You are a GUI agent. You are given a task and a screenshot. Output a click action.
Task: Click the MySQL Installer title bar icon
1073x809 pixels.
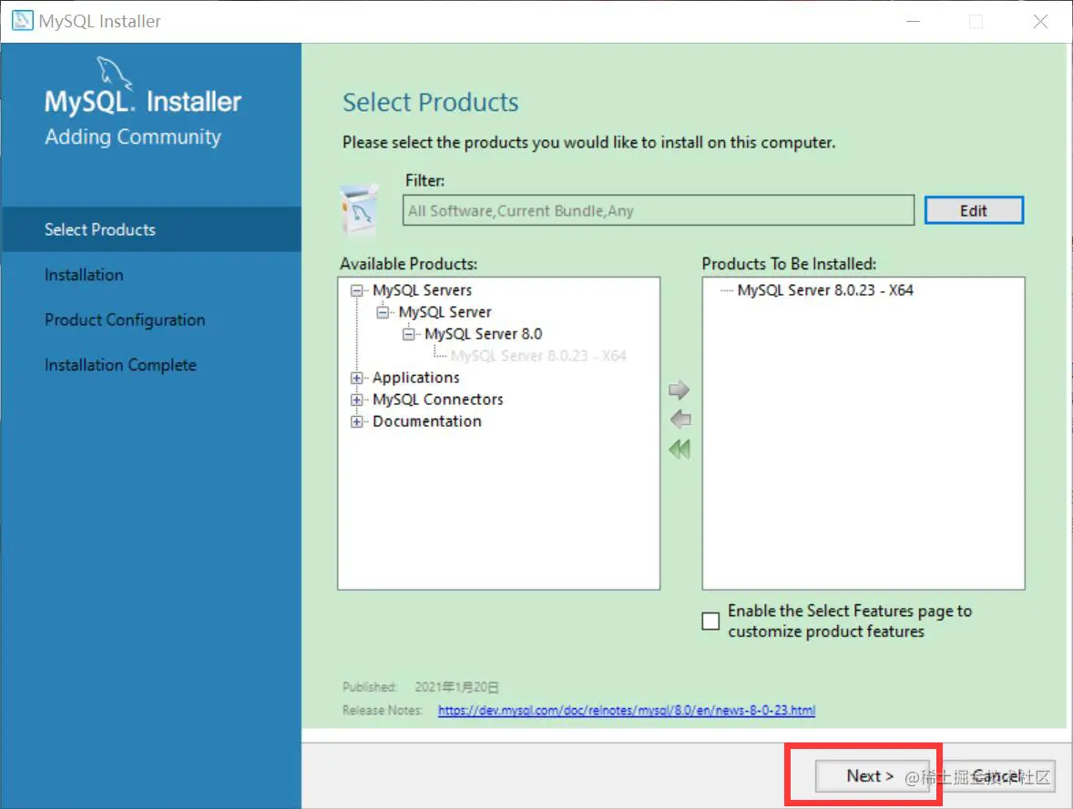coord(22,21)
